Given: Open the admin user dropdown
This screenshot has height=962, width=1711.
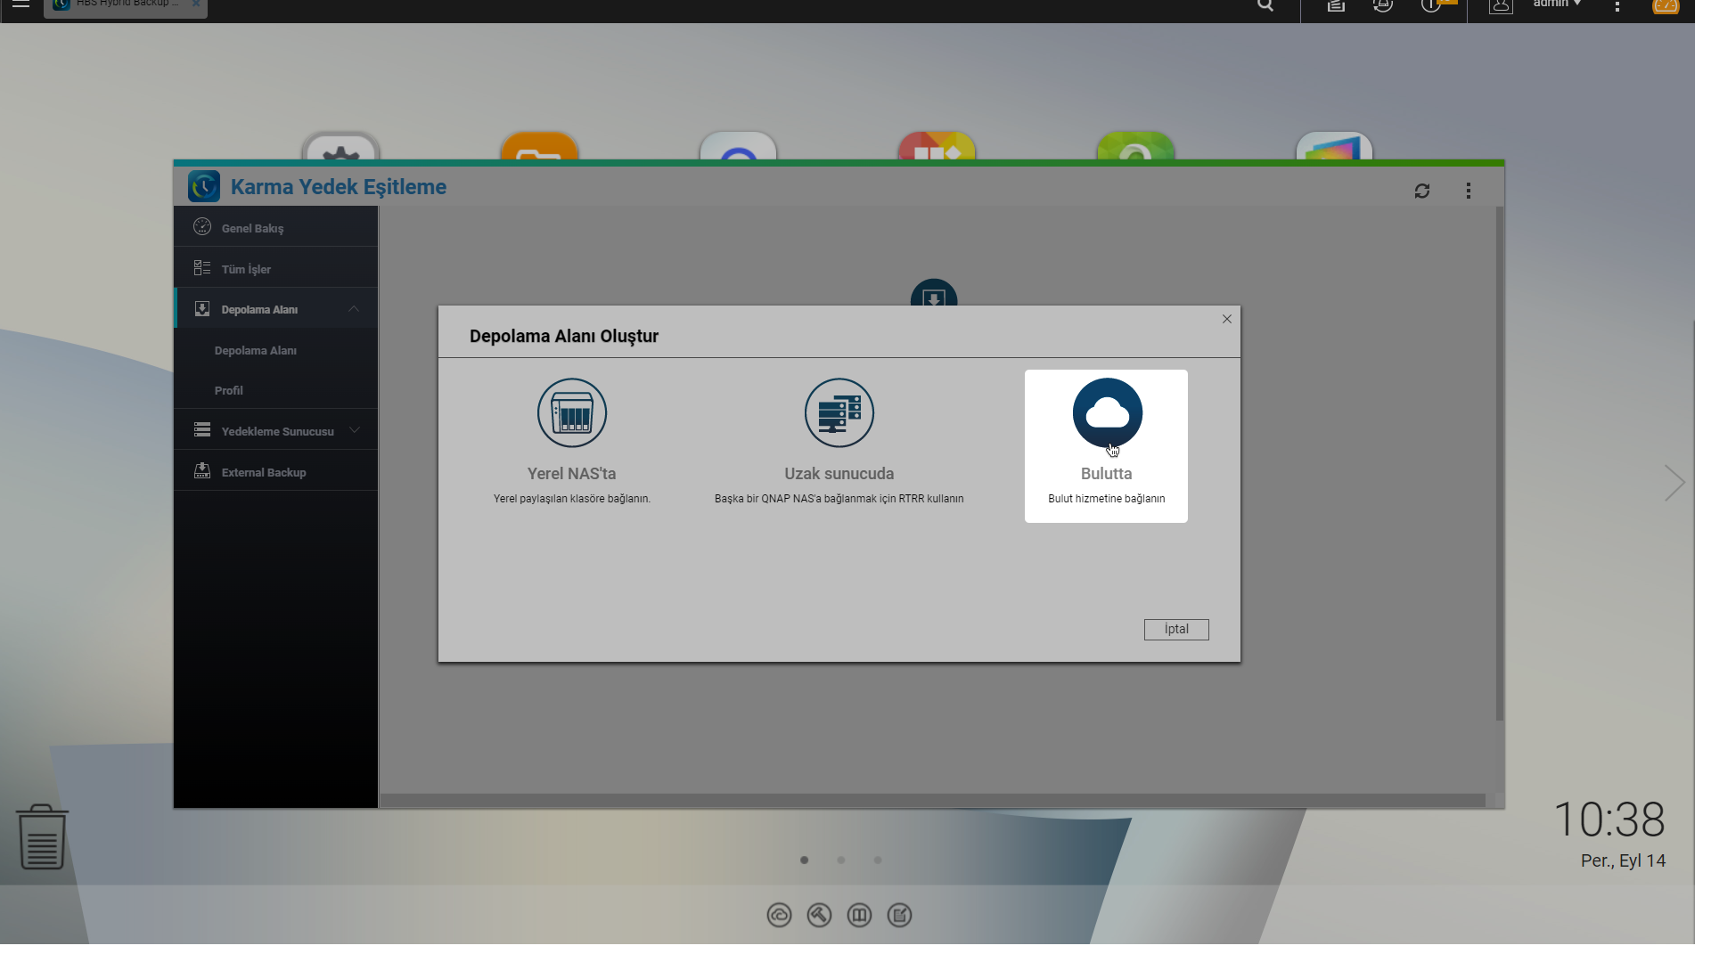Looking at the screenshot, I should (1556, 5).
